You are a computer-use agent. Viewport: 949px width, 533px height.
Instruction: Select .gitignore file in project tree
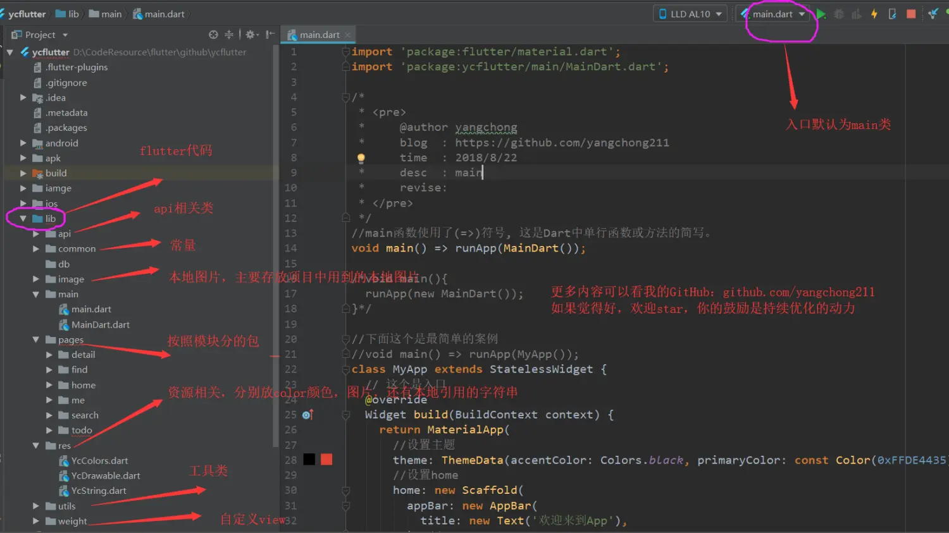pyautogui.click(x=60, y=82)
